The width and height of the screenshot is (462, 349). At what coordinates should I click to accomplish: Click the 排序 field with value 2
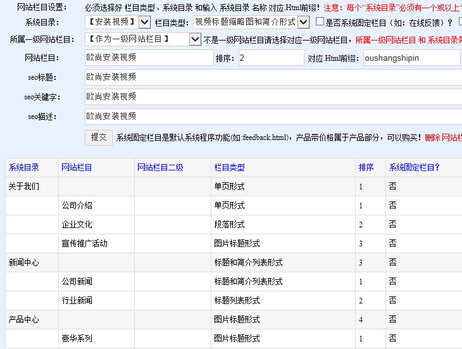(271, 58)
